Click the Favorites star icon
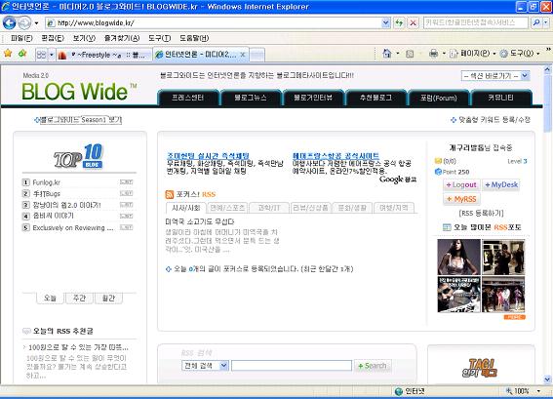553x399 pixels. point(8,54)
